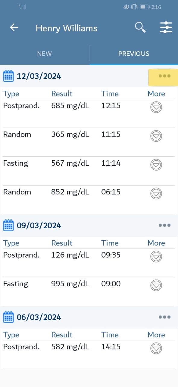
Task: Expand the 852 mg/dL Random entry
Action: point(156,193)
